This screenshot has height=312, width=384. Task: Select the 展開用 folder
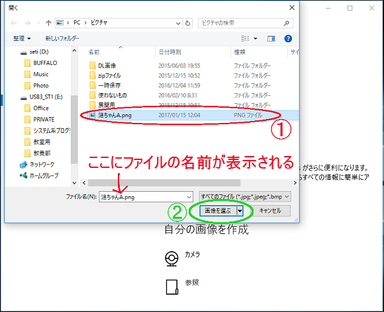(102, 105)
